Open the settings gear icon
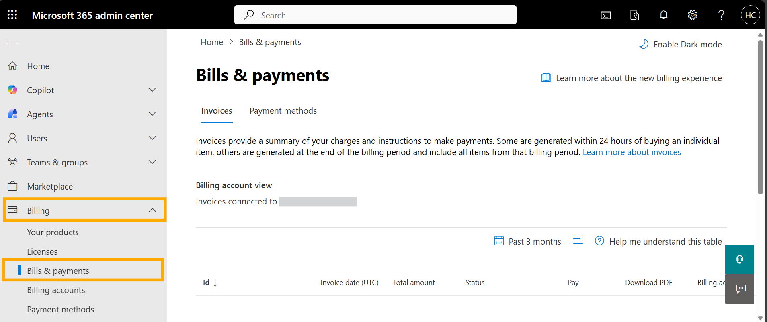767x322 pixels. click(693, 15)
